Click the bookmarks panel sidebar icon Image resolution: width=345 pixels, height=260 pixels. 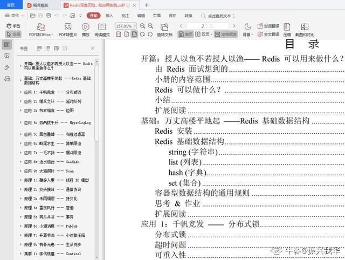(7, 45)
